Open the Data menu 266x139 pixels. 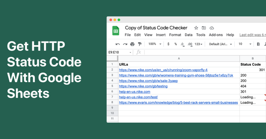(189, 35)
